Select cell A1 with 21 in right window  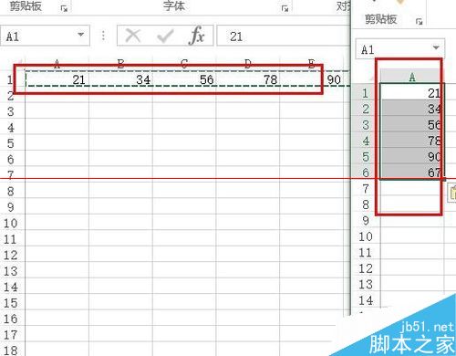(x=412, y=92)
